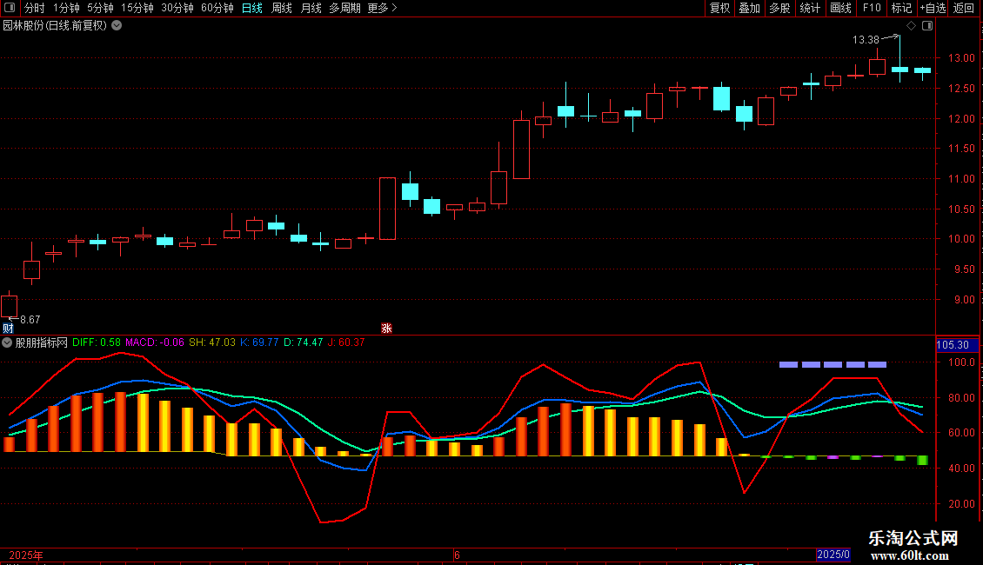Select the 15分钟 period tab
The height and width of the screenshot is (565, 983).
click(x=137, y=8)
